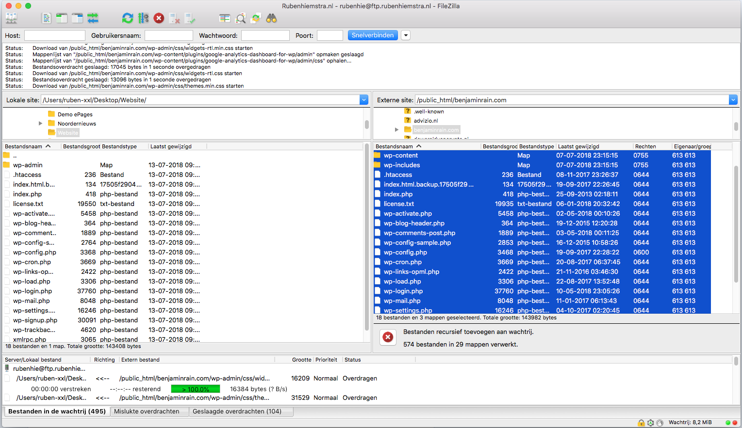
Task: Click the local wp-admin folder icon
Action: 7,165
